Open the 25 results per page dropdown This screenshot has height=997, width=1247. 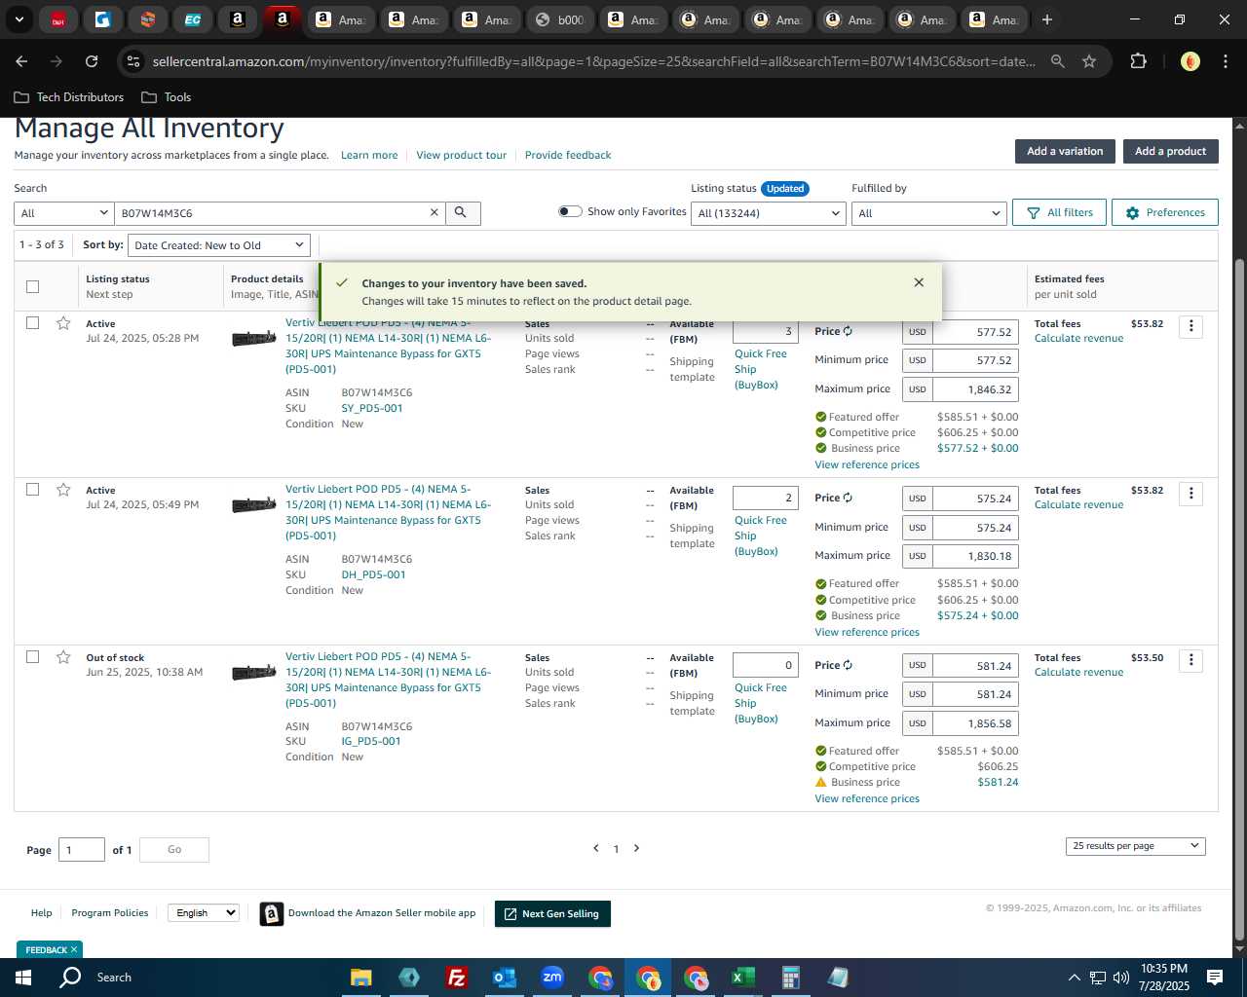point(1136,846)
